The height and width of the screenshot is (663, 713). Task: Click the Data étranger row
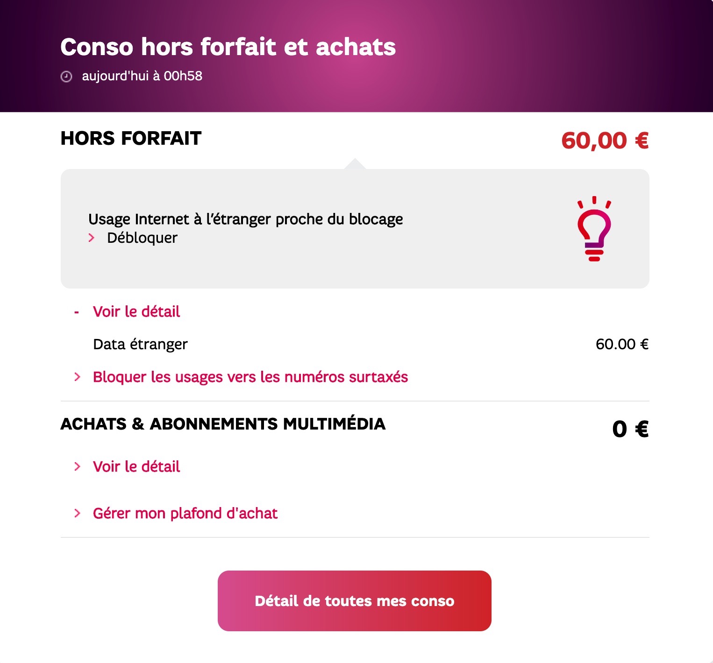click(140, 344)
